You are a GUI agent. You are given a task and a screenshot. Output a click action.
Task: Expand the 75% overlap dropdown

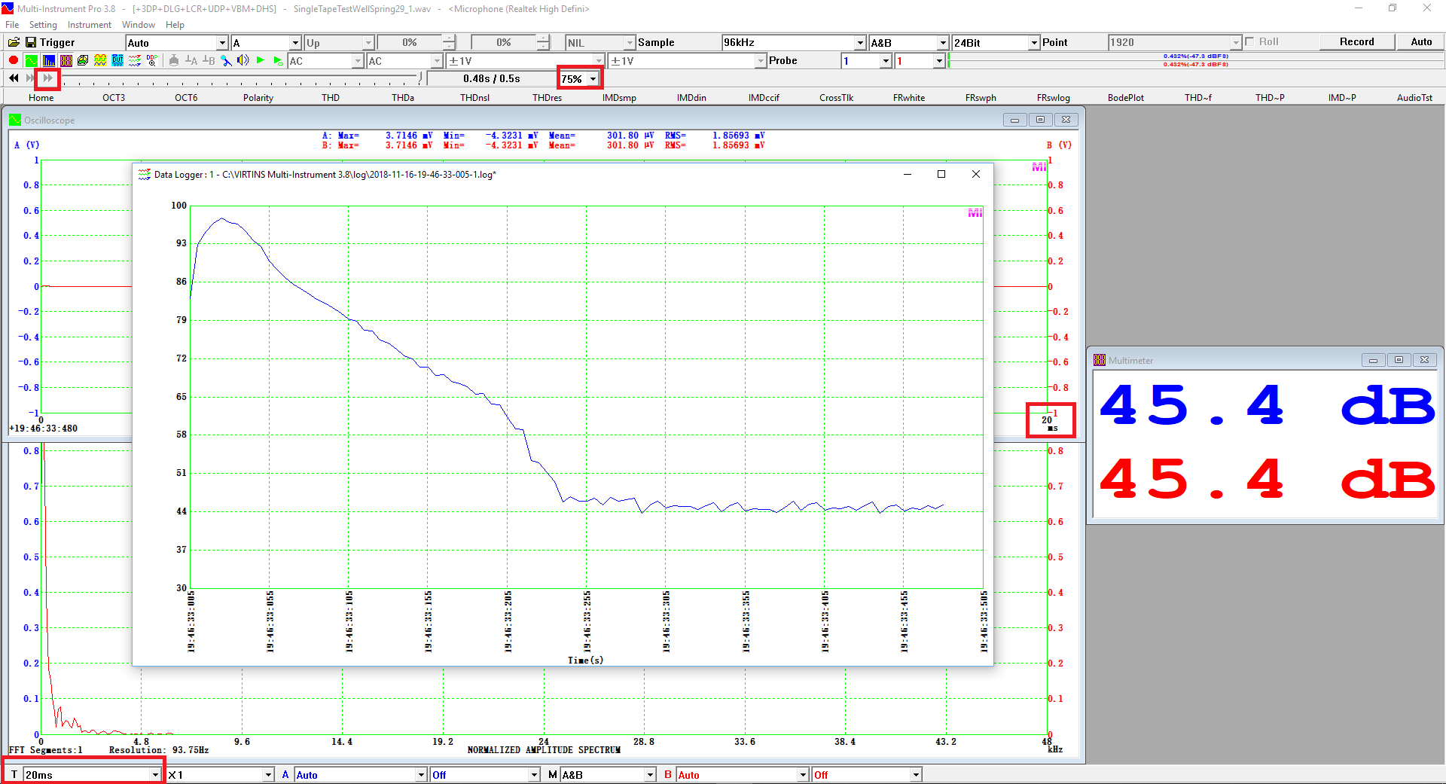point(593,79)
